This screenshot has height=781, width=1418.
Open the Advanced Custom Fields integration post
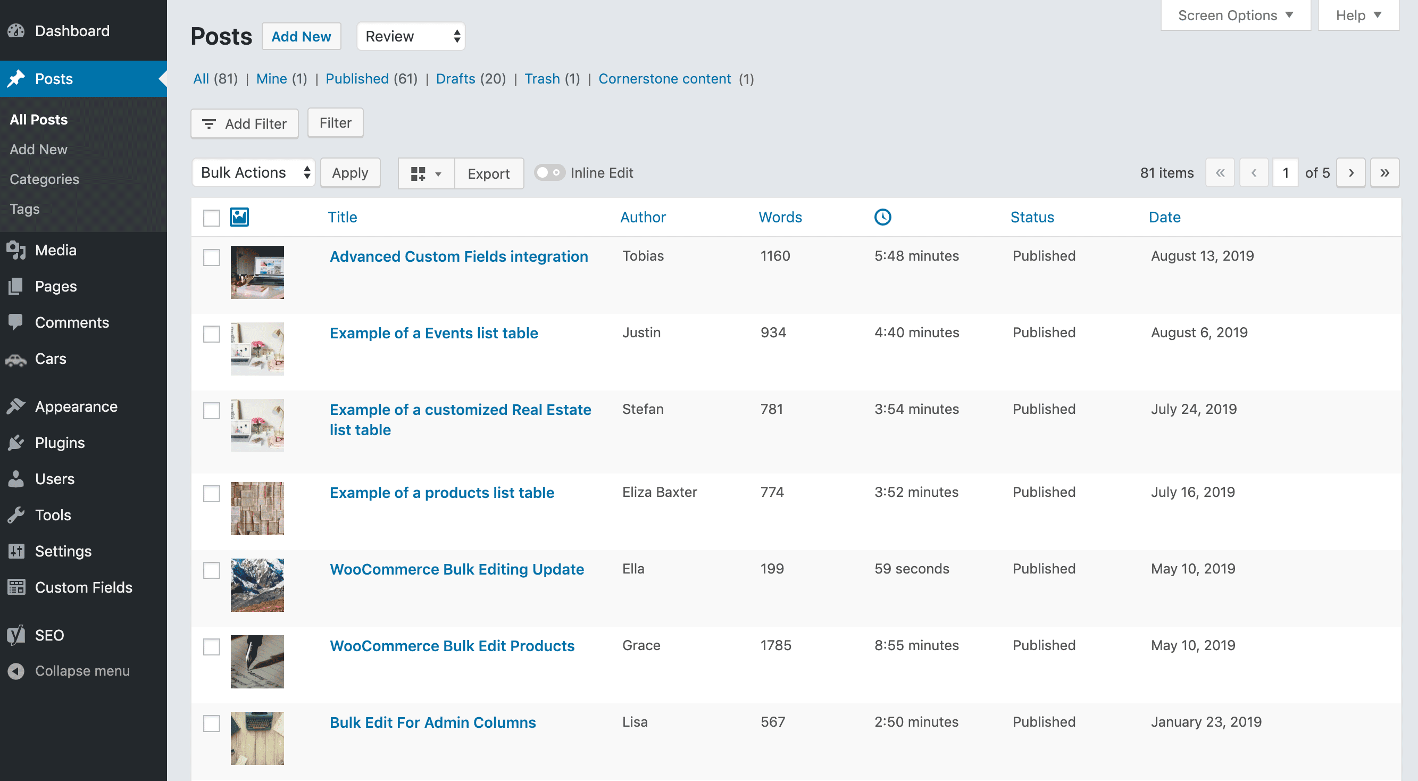coord(458,256)
